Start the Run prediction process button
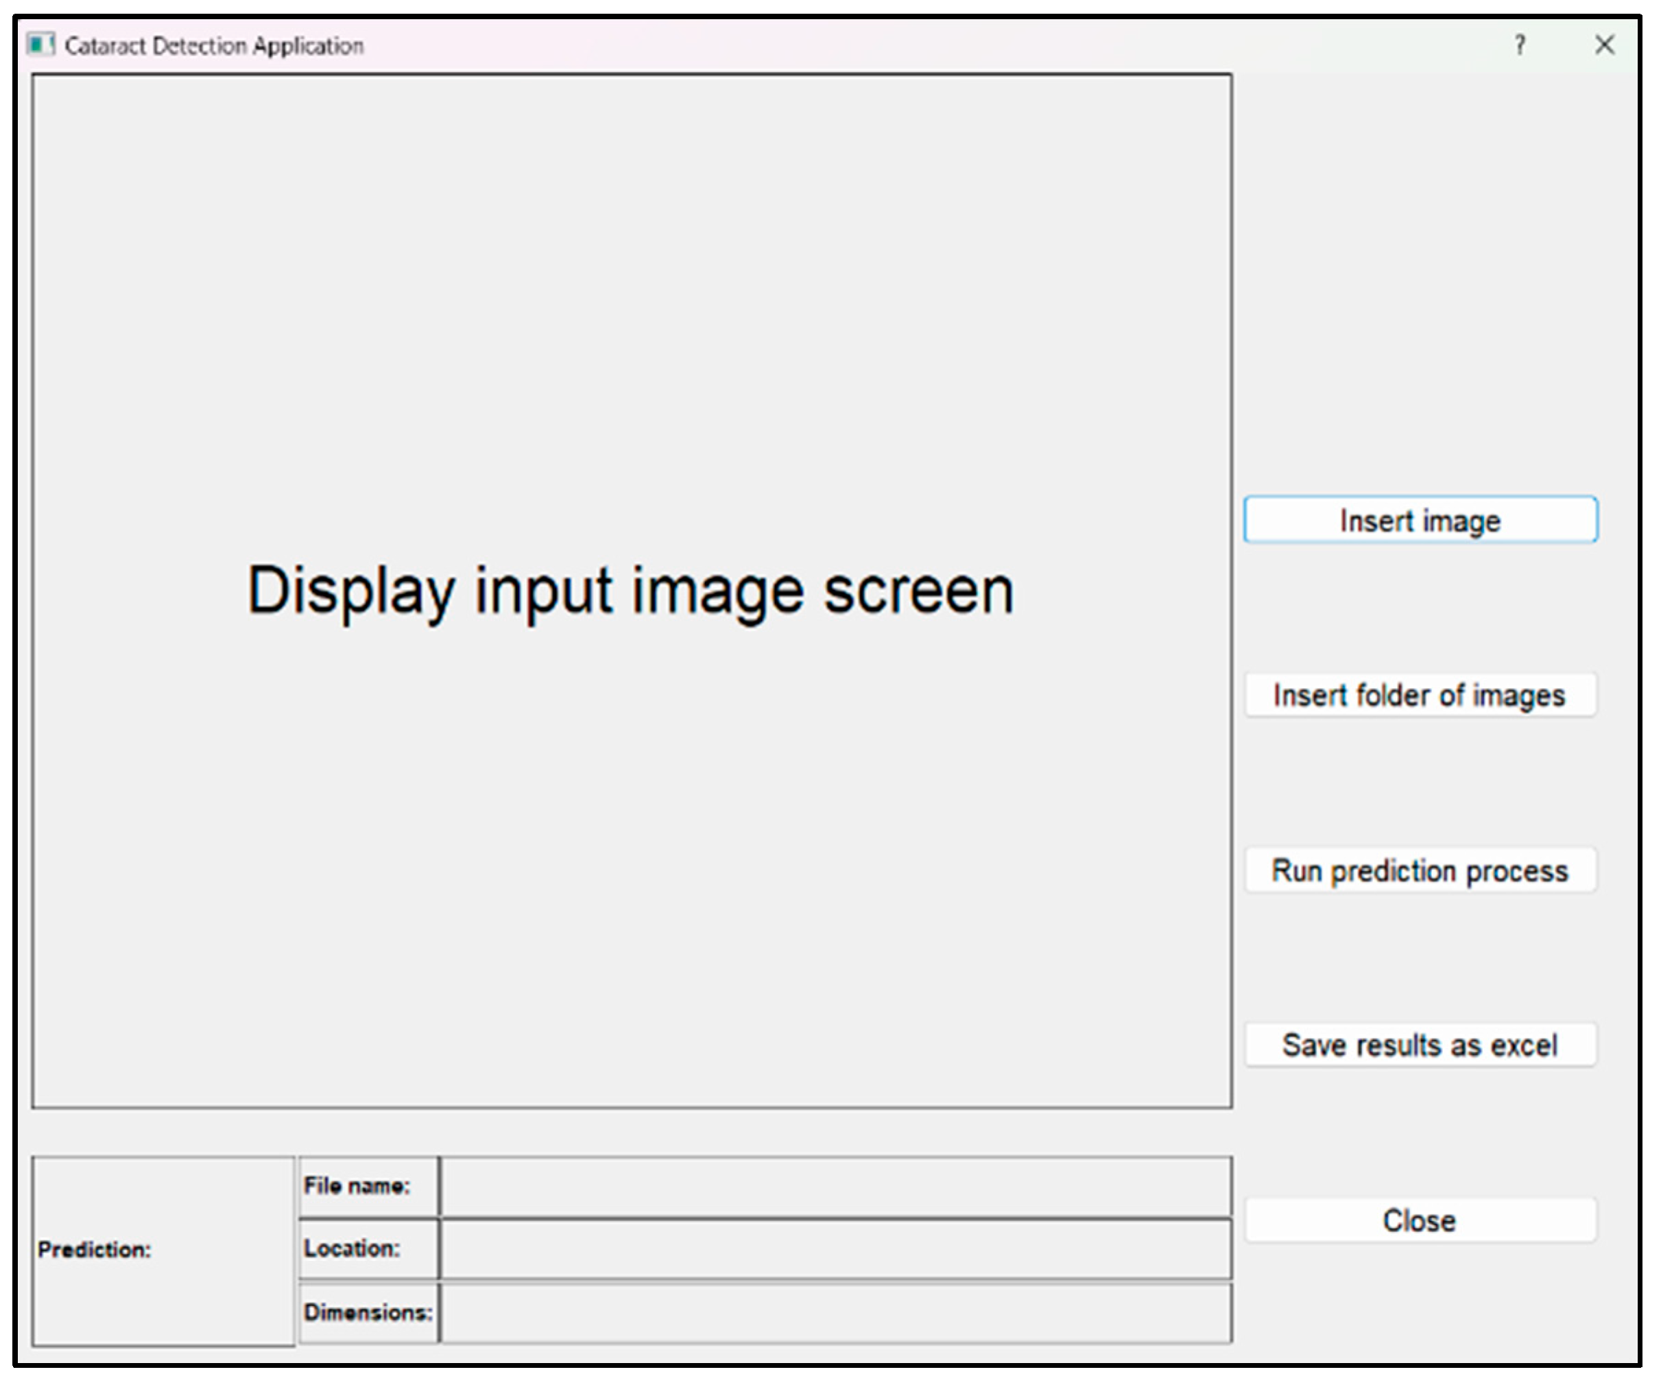Viewport: 1661px width, 1385px height. click(1420, 871)
